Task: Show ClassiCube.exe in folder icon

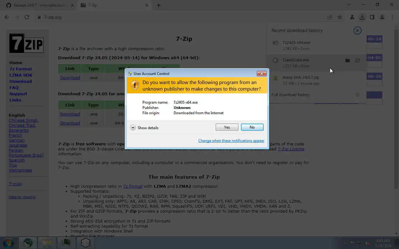Action: tap(348, 60)
